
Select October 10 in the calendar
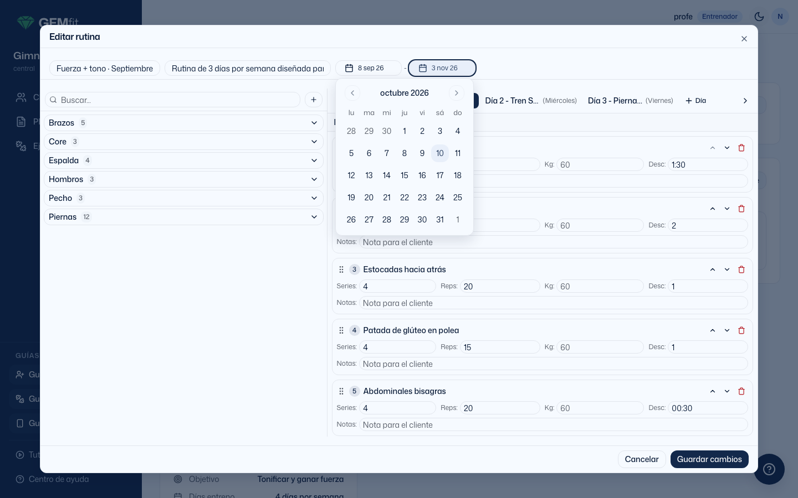440,153
